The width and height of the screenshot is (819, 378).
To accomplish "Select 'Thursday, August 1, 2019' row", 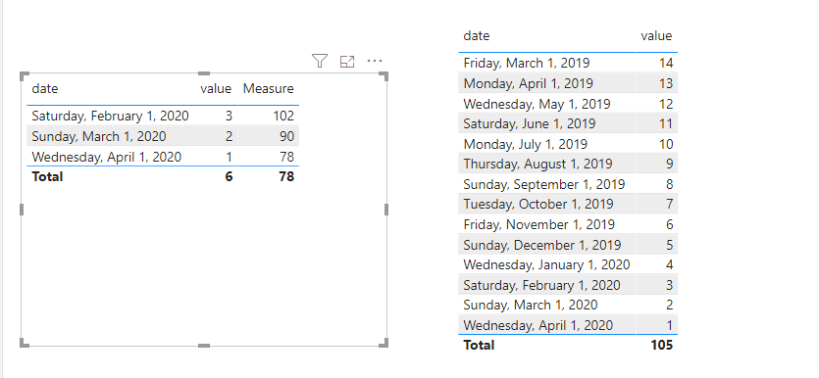I will [x=568, y=164].
